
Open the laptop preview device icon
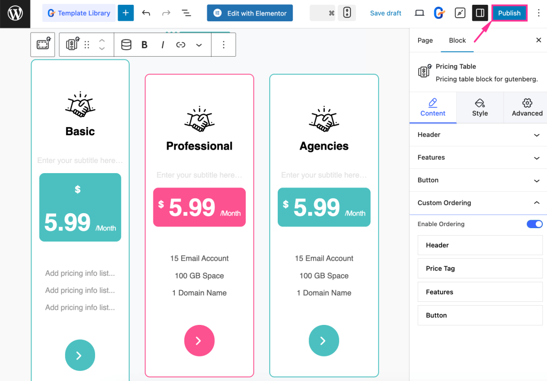(419, 13)
